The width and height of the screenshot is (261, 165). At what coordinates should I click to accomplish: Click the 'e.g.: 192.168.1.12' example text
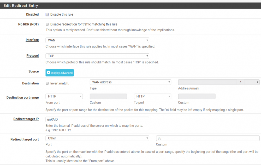tap(58, 130)
